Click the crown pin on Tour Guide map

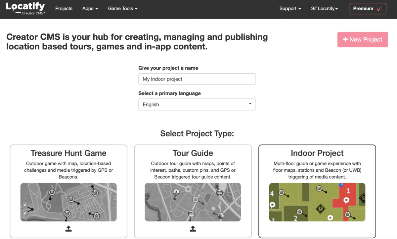pos(195,199)
